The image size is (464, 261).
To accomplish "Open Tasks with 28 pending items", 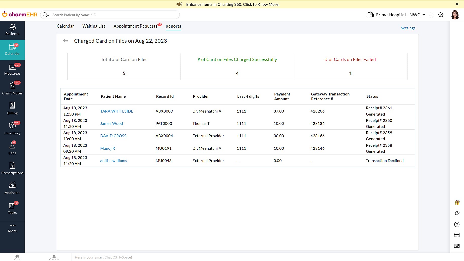I will point(12,208).
